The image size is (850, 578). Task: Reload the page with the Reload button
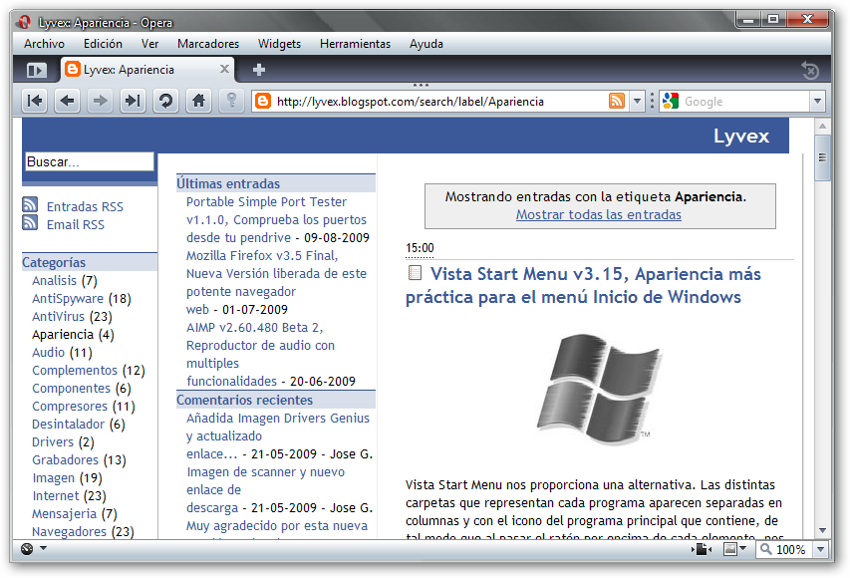click(x=165, y=101)
